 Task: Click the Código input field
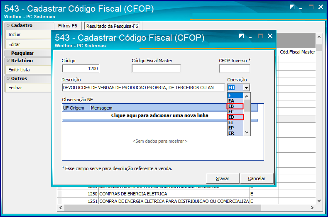coord(81,68)
